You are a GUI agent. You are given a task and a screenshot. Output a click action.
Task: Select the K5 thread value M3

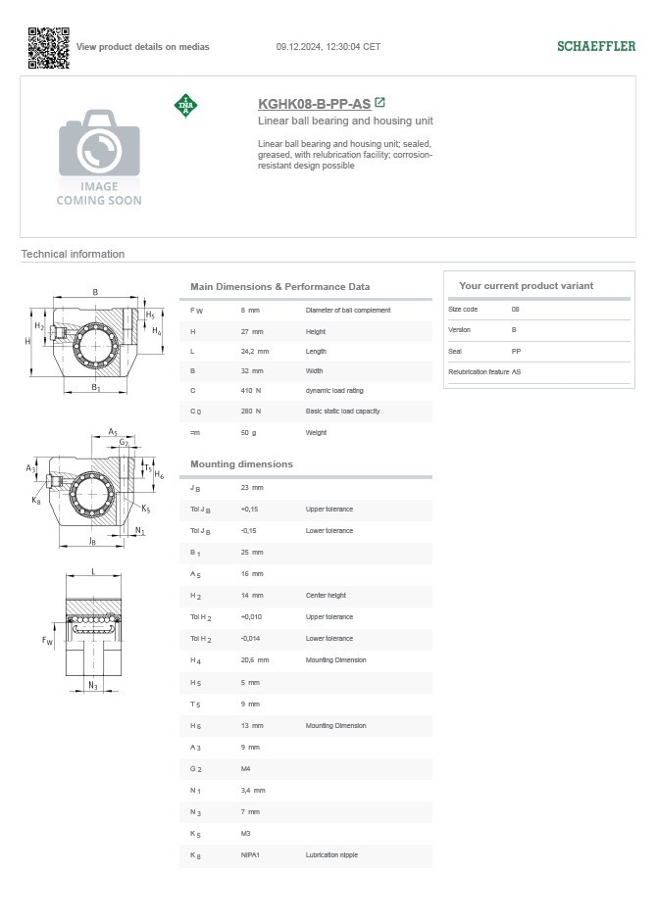click(246, 834)
